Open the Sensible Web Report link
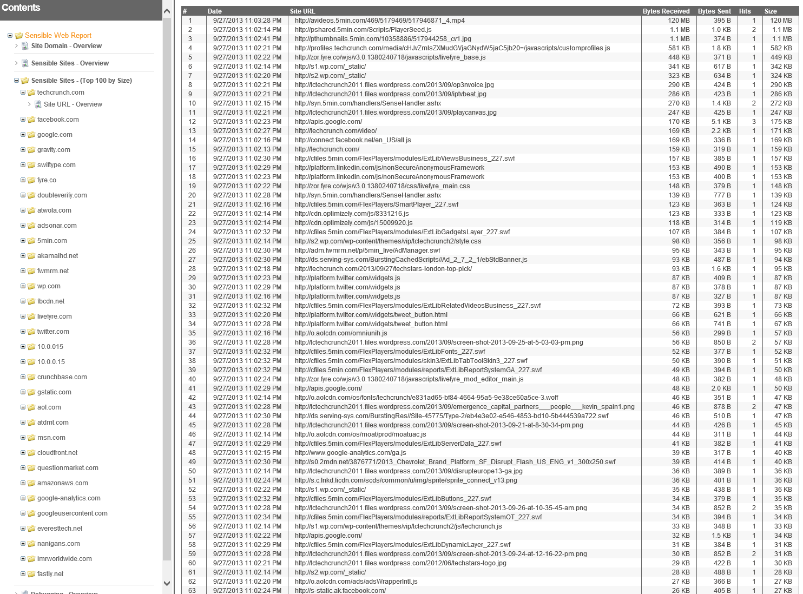This screenshot has width=803, height=594. pyautogui.click(x=58, y=35)
